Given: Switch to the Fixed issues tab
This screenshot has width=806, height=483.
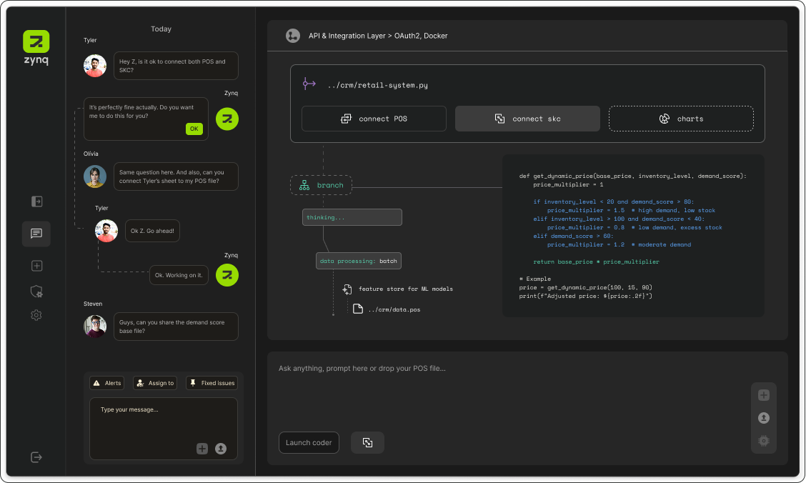Looking at the screenshot, I should click(x=212, y=382).
